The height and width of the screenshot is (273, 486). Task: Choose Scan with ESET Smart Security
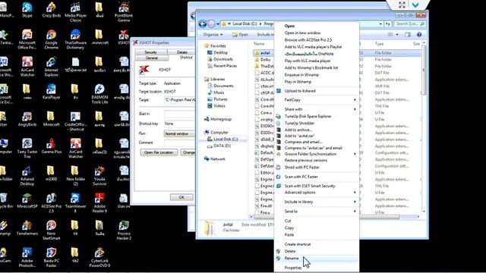click(317, 186)
